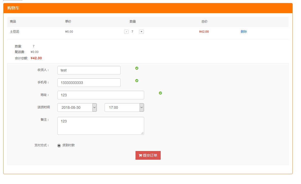Click green check icon beside 收货人 field
Image resolution: width=301 pixels, height=184 pixels.
(137, 68)
